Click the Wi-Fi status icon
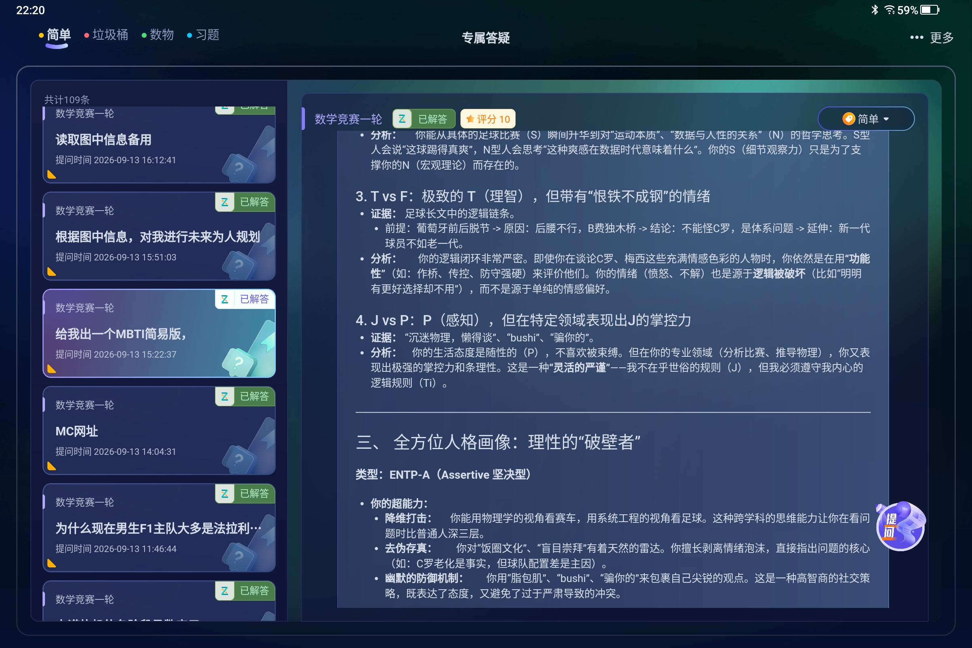The height and width of the screenshot is (648, 972). click(889, 9)
